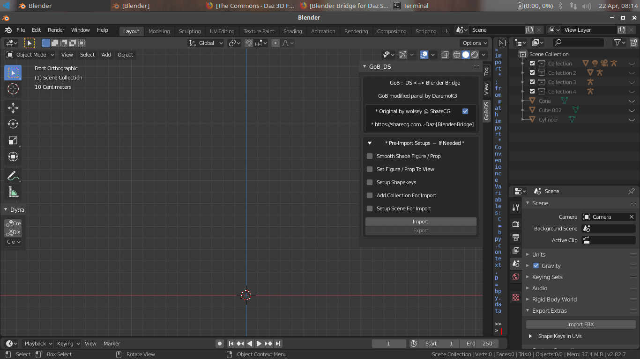Enable Set Figure / Prop To View
The height and width of the screenshot is (359, 640).
pos(370,169)
